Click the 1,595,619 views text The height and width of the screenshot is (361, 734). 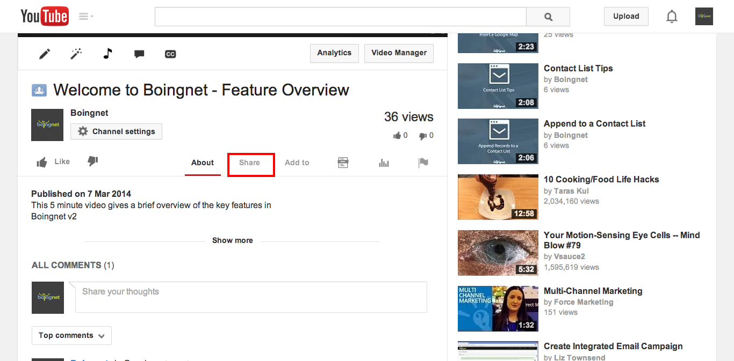(x=571, y=267)
